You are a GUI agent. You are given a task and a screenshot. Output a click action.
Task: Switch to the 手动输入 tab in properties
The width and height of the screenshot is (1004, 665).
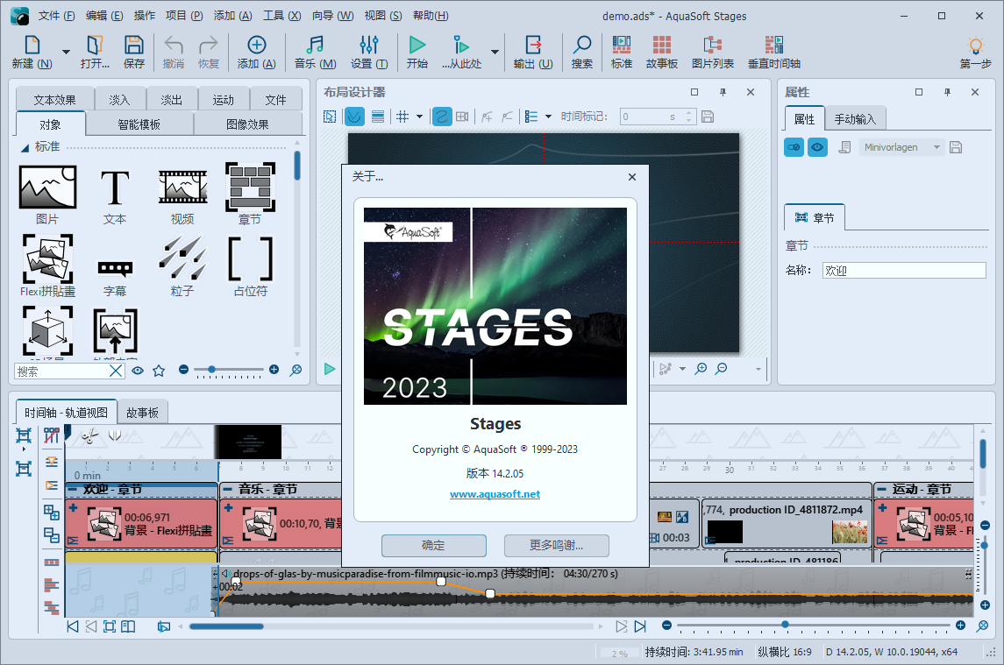pyautogui.click(x=855, y=119)
